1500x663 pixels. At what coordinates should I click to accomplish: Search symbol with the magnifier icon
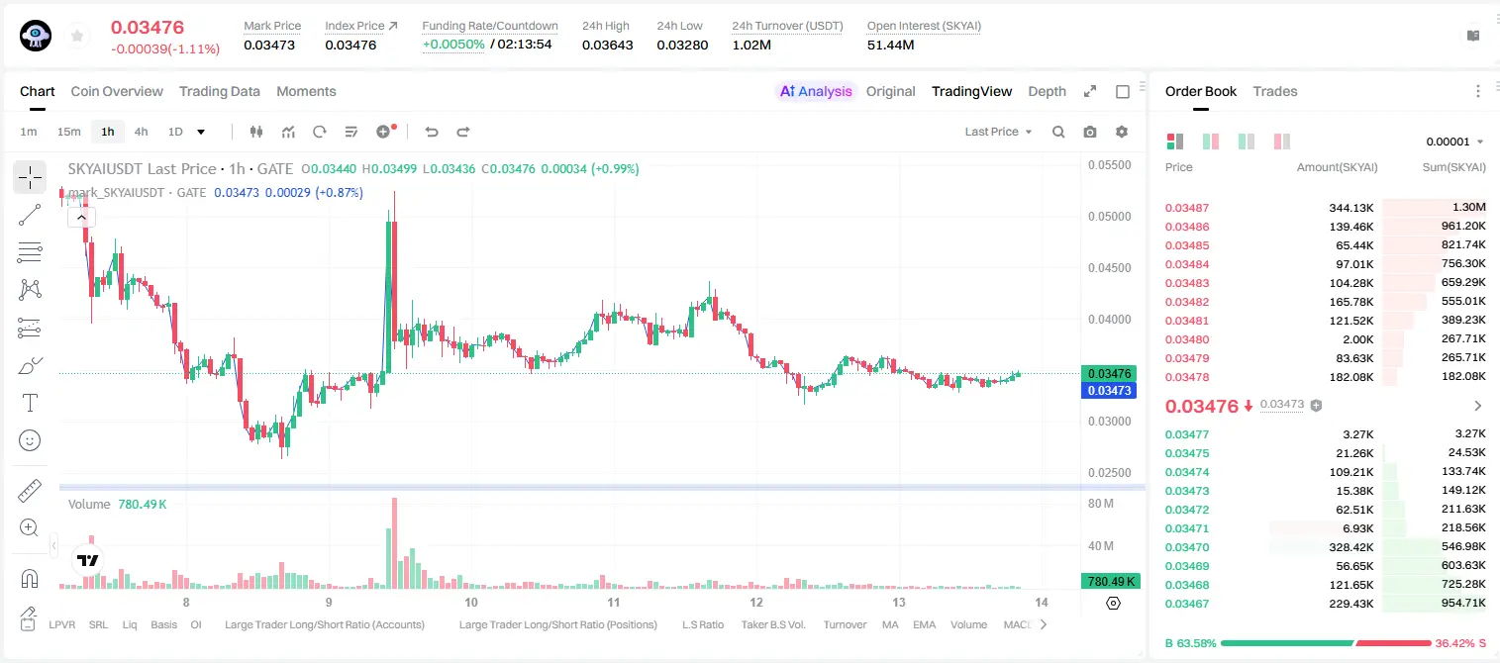coord(1058,132)
